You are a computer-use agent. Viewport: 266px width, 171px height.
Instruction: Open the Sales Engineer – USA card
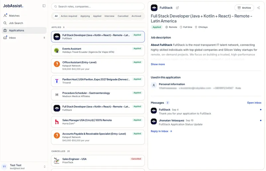[98, 161]
